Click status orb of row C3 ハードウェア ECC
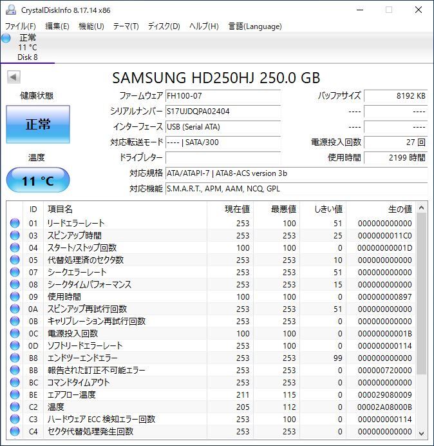Screen dimensions: 434x446 pyautogui.click(x=15, y=420)
